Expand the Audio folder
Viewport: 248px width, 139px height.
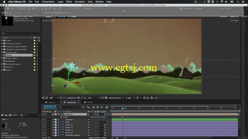2,40
